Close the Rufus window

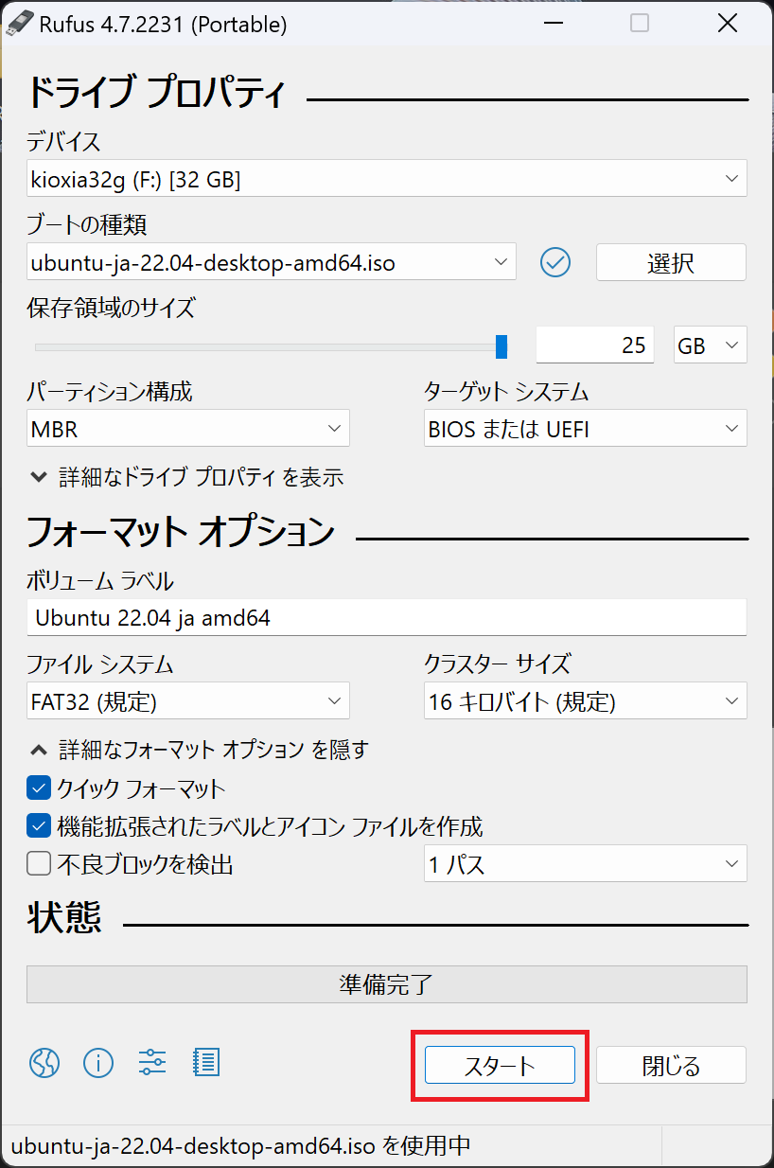727,24
